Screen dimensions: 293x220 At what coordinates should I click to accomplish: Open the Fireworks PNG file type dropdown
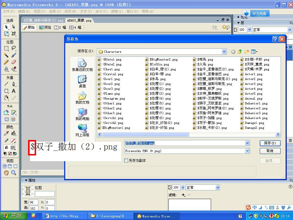point(247,151)
